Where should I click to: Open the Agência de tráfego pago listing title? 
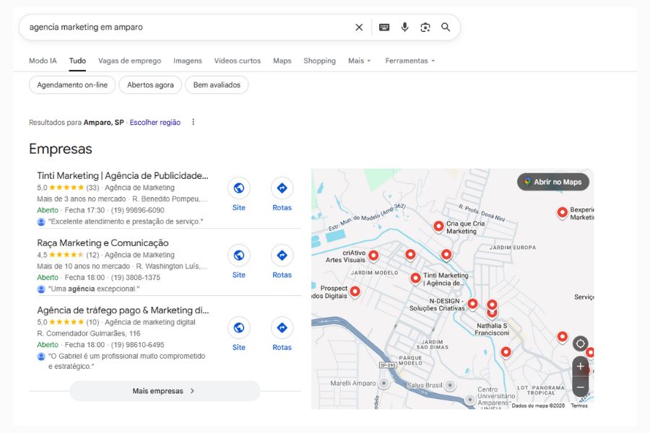click(x=123, y=310)
